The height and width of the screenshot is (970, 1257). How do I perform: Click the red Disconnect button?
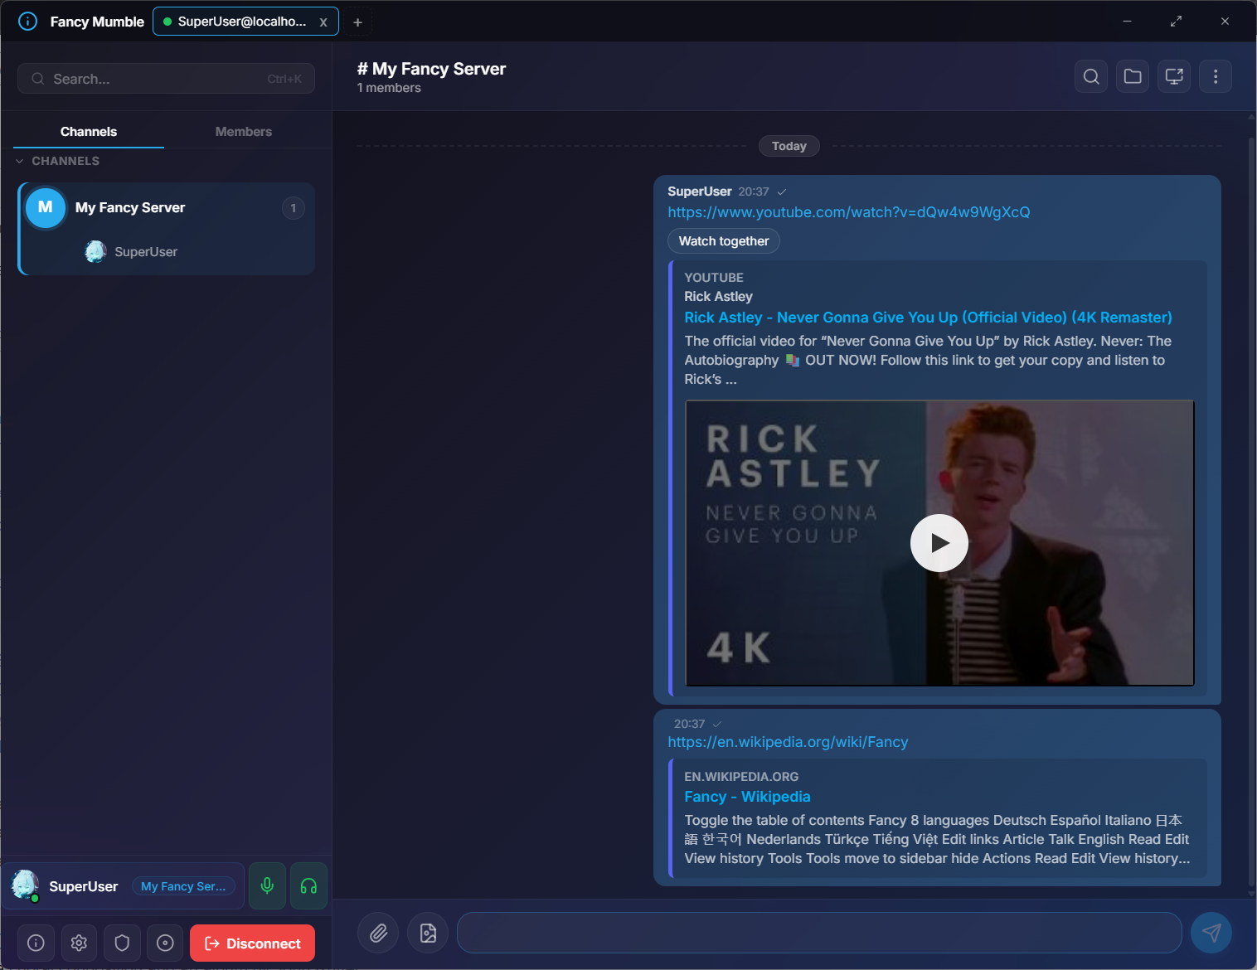pos(252,943)
